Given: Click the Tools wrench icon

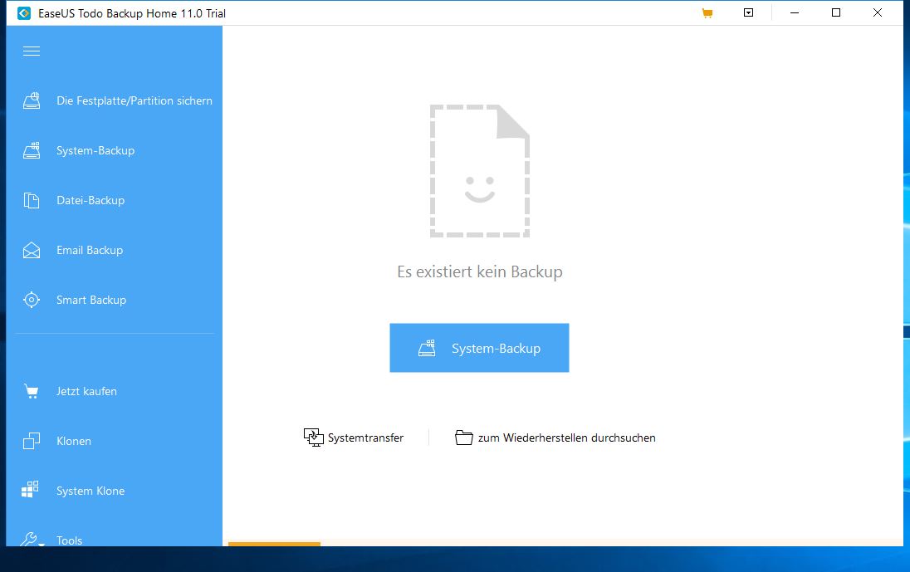Looking at the screenshot, I should pyautogui.click(x=30, y=540).
